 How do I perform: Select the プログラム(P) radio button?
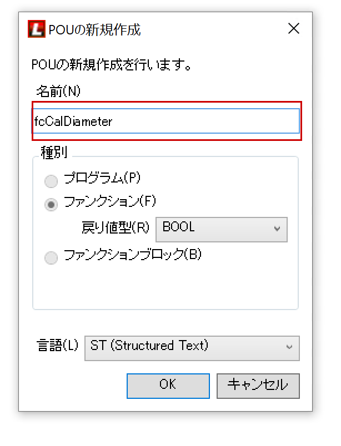click(51, 181)
